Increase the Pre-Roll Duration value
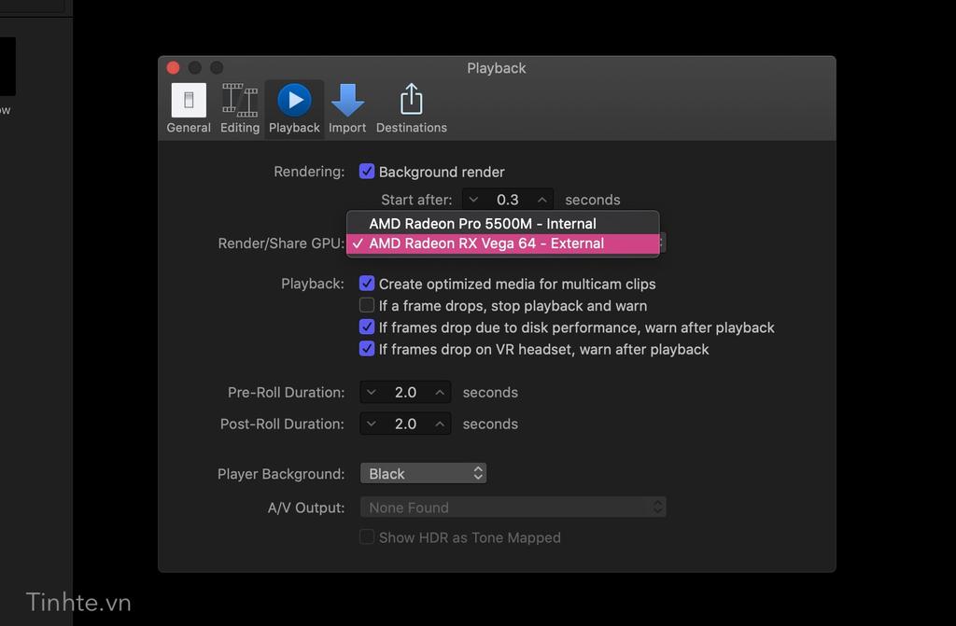 (440, 392)
